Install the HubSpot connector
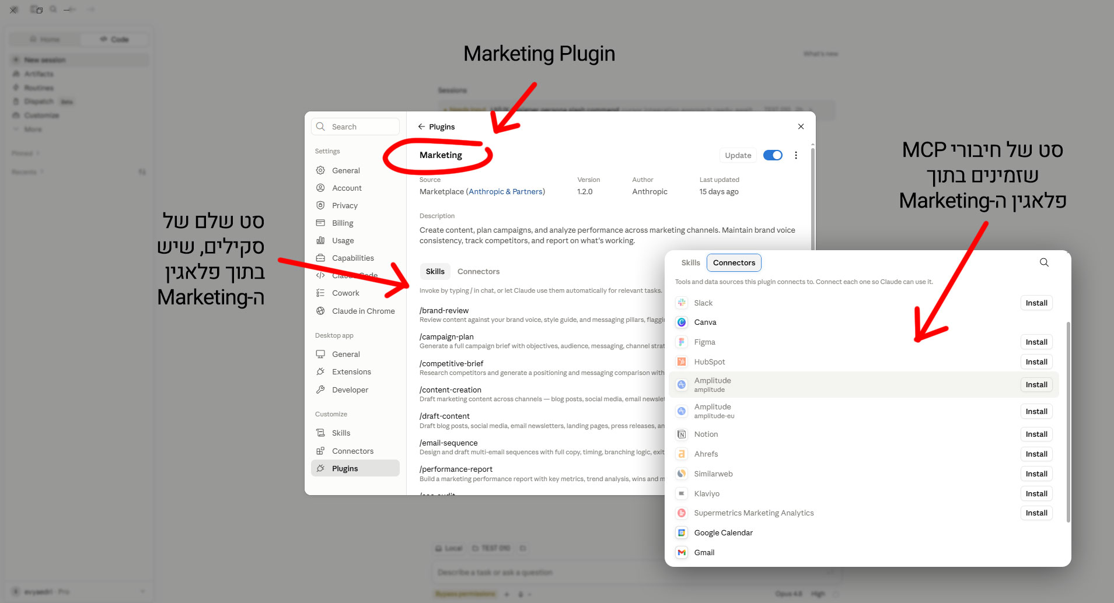Image resolution: width=1114 pixels, height=603 pixels. click(x=1036, y=362)
